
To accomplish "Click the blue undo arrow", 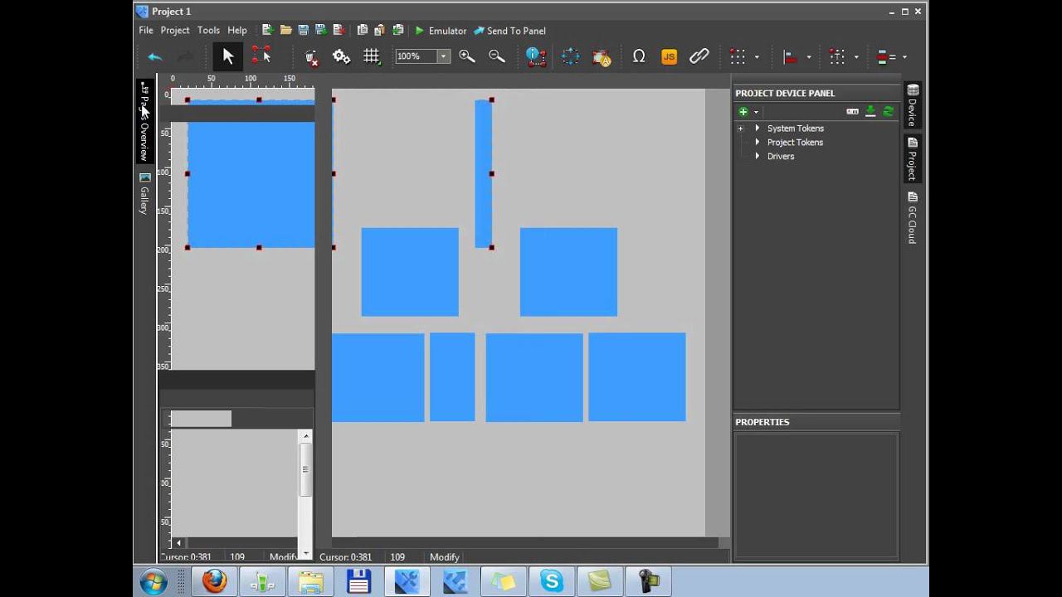I will pyautogui.click(x=154, y=56).
